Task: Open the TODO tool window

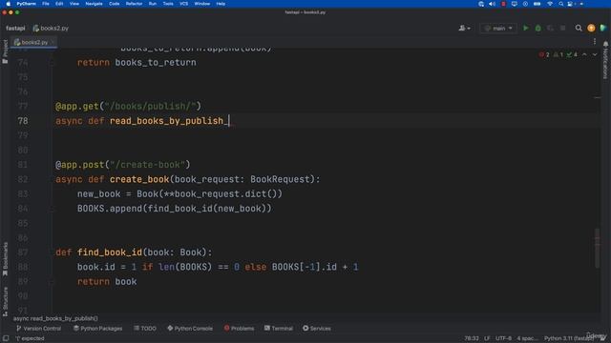Action: click(x=145, y=328)
